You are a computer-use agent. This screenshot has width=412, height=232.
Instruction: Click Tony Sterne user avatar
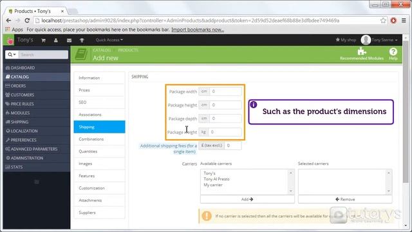366,40
